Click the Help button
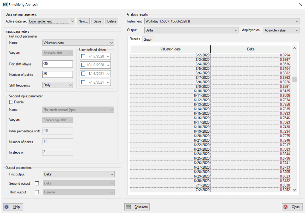306x214 pixels. click(13, 207)
